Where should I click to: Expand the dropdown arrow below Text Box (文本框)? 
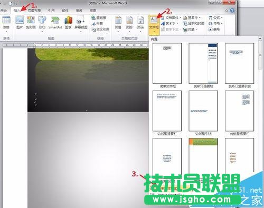tap(154, 32)
